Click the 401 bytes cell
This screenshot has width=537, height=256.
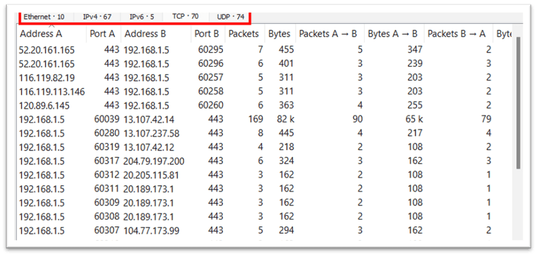(x=286, y=64)
